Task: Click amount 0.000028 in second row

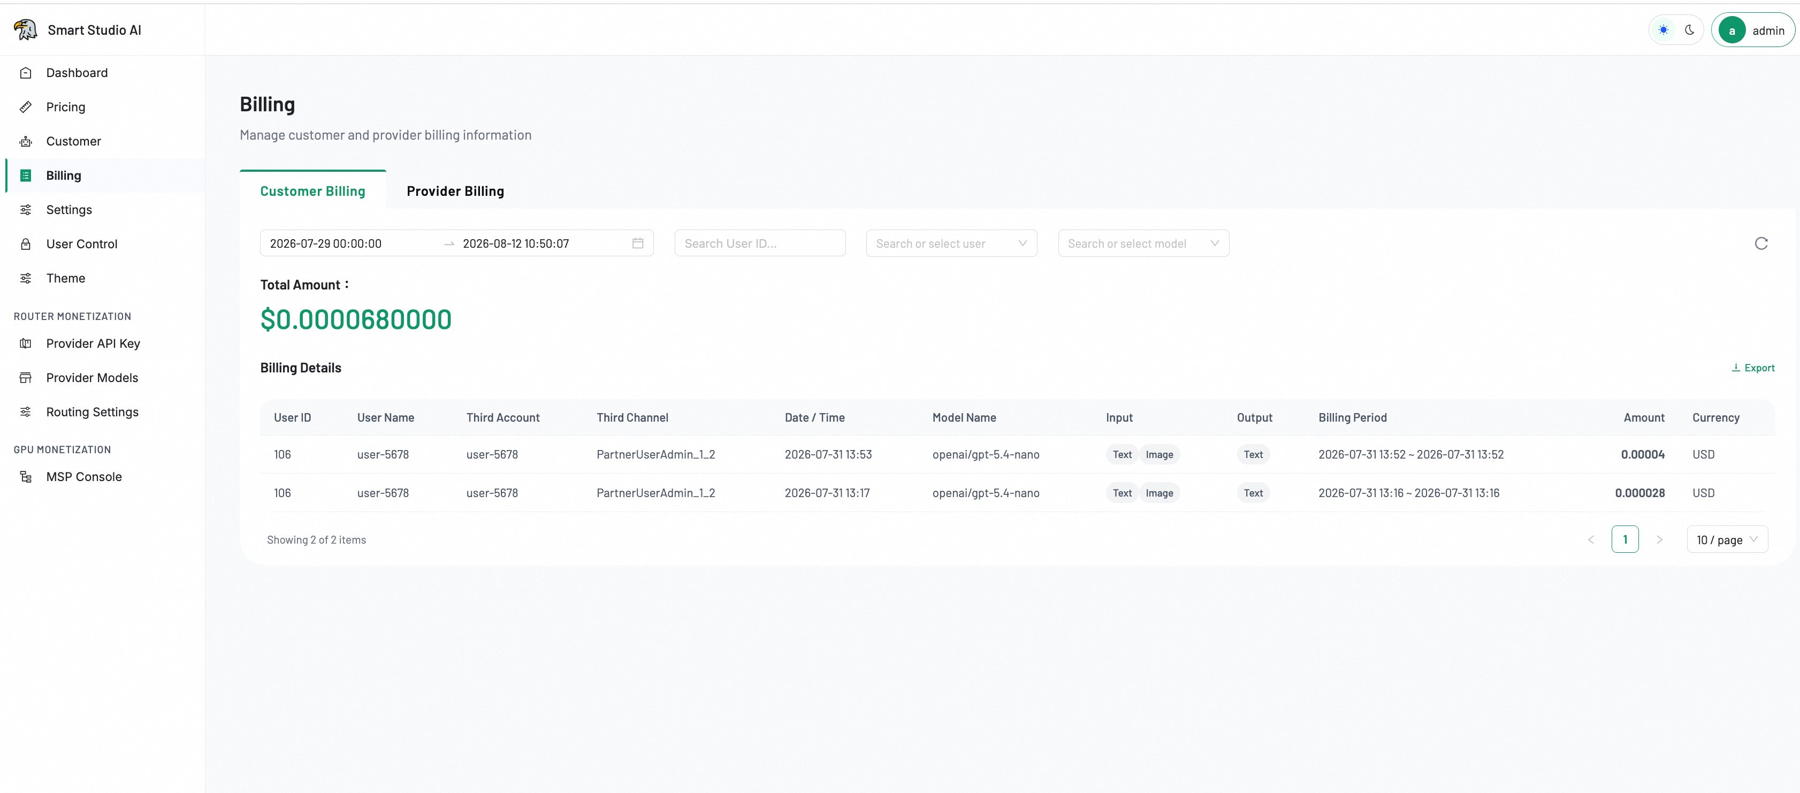Action: click(x=1640, y=493)
